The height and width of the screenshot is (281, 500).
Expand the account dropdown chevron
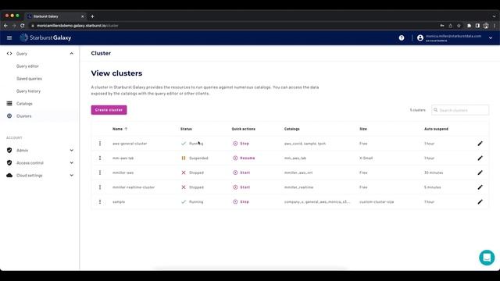[491, 38]
